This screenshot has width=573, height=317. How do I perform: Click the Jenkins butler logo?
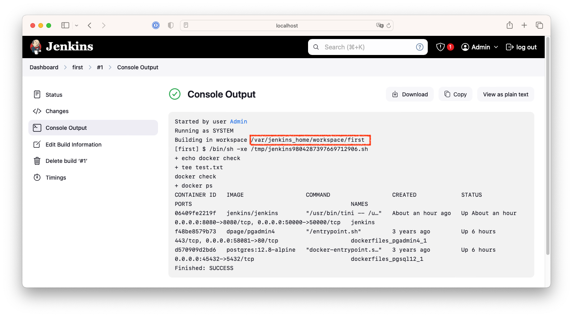coord(36,47)
